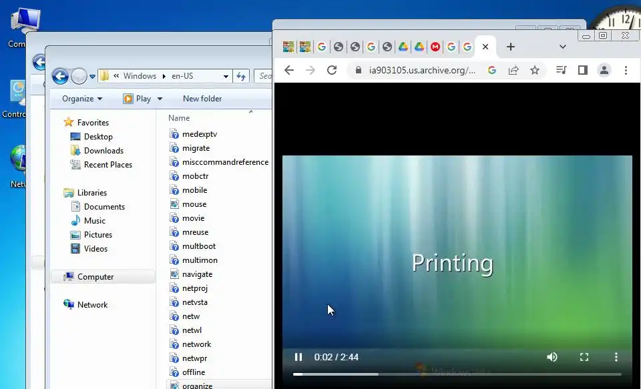The height and width of the screenshot is (389, 641).
Task: Select Network in navigation pane
Action: (92, 305)
